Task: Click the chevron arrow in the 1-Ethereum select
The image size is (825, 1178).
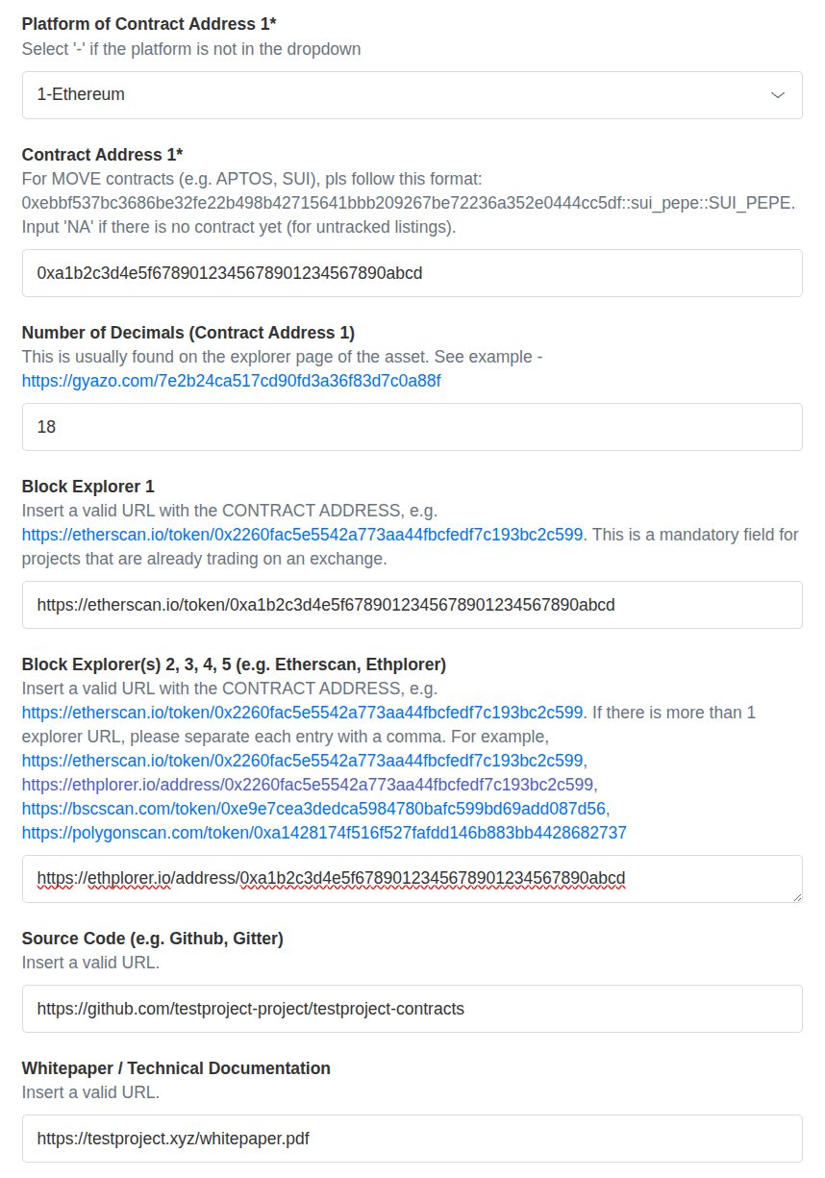Action: [779, 95]
